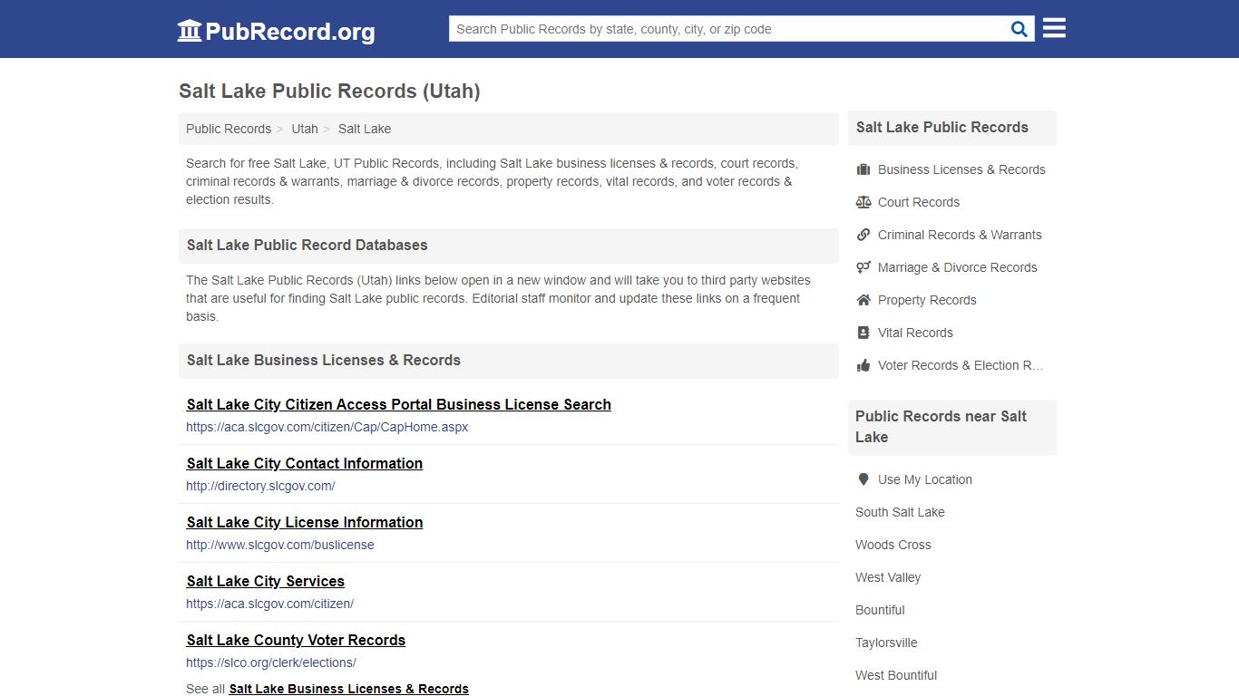Image resolution: width=1239 pixels, height=696 pixels.
Task: See all Salt Lake Business Licenses & Records
Action: pyautogui.click(x=349, y=689)
